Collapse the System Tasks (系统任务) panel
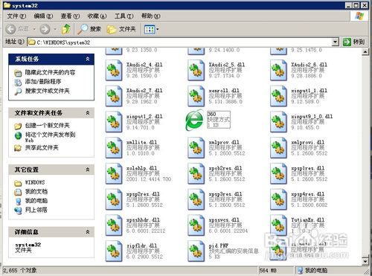 coord(88,59)
